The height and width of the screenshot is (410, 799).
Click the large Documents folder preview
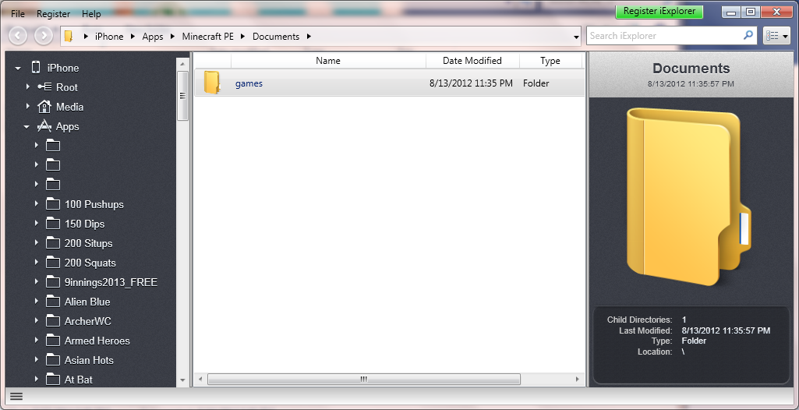tap(688, 198)
